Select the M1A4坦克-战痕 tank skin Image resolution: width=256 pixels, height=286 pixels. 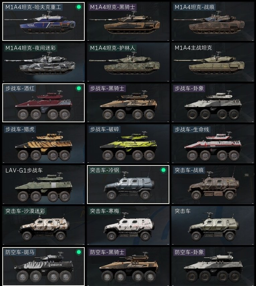click(x=212, y=21)
